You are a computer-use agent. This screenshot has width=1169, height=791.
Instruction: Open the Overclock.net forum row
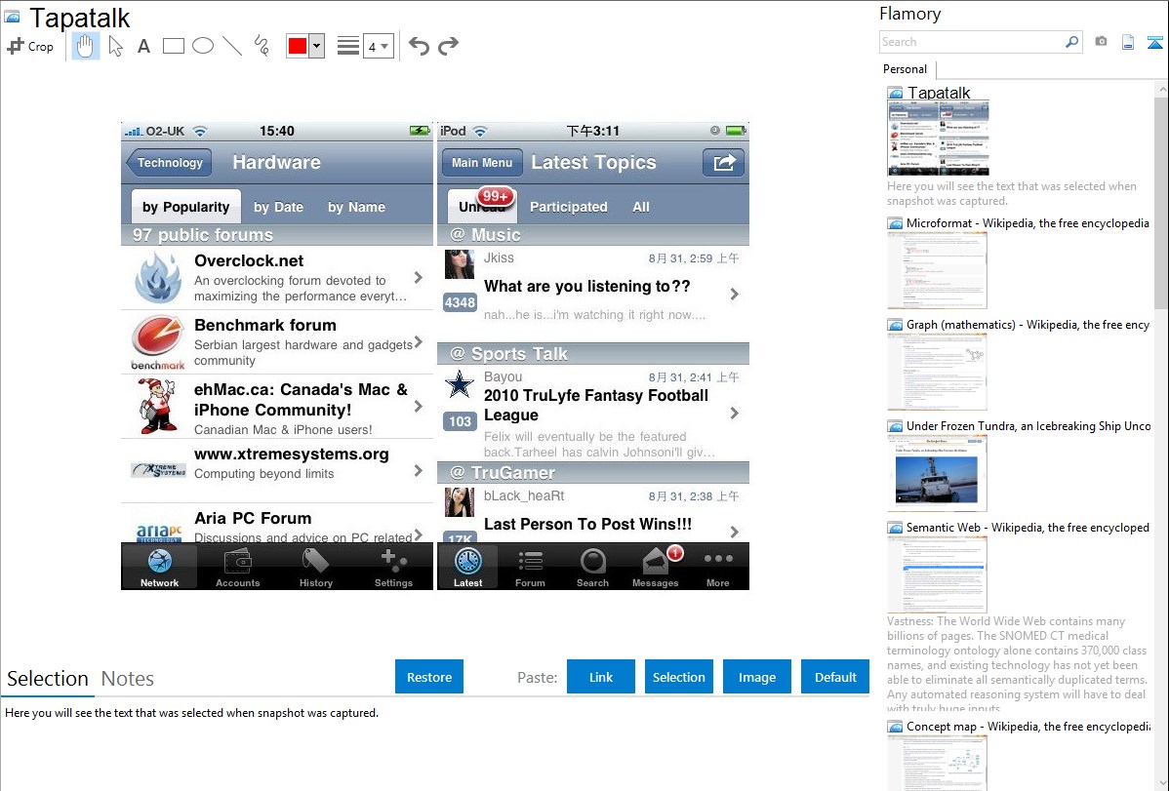(276, 277)
